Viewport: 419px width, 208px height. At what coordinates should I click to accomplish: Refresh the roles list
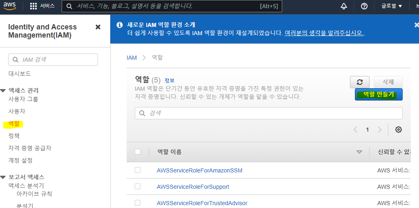click(x=360, y=82)
